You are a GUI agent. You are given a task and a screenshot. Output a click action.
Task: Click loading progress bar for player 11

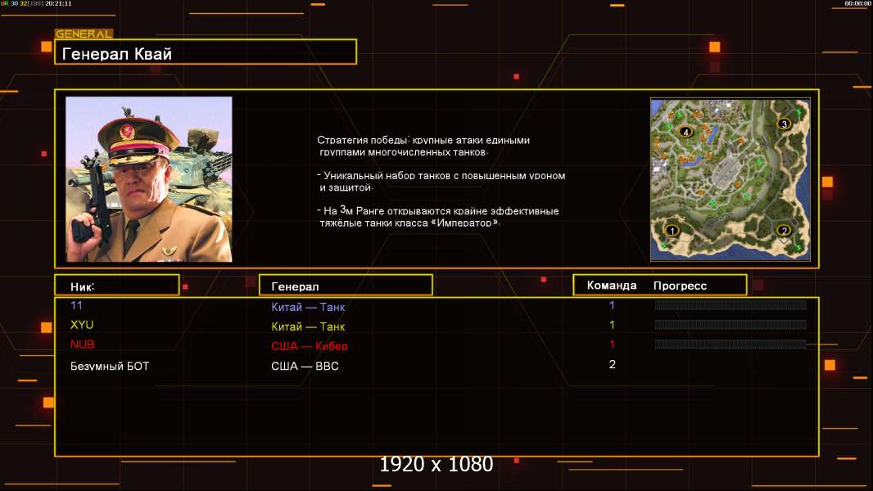[x=731, y=304]
